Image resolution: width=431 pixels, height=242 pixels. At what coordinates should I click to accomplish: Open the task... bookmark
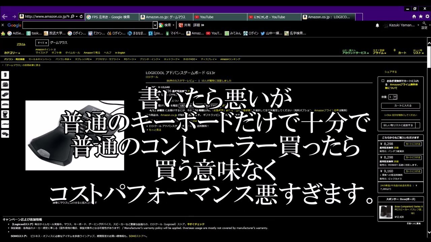(x=34, y=33)
